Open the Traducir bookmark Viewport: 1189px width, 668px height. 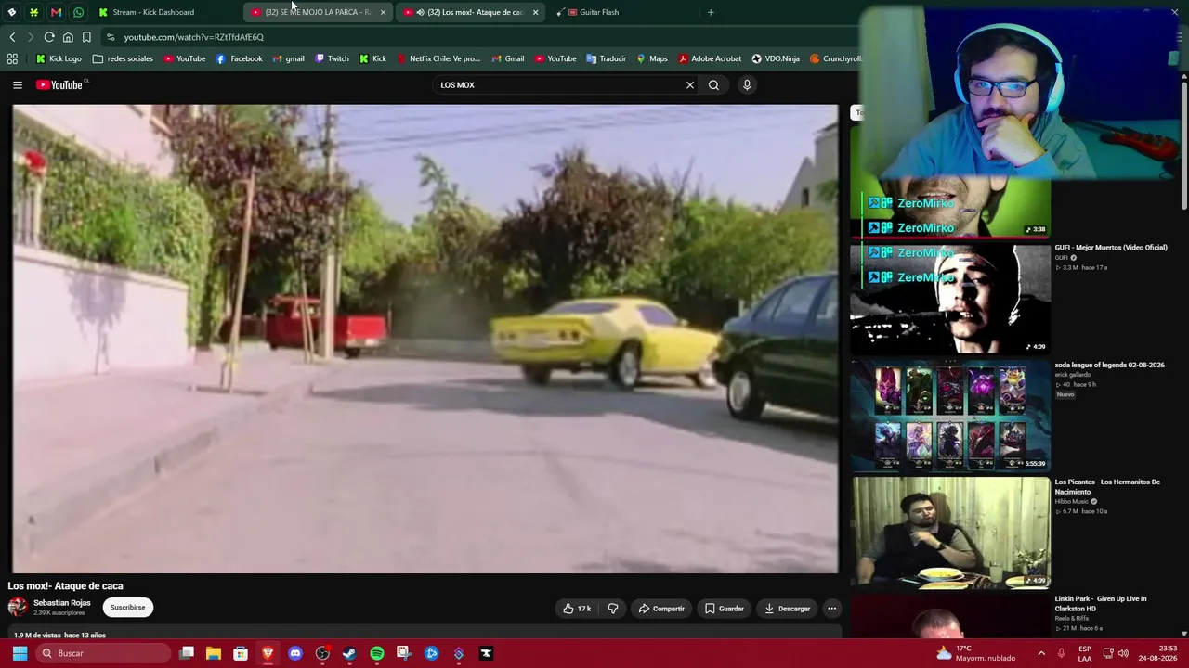coord(606,58)
